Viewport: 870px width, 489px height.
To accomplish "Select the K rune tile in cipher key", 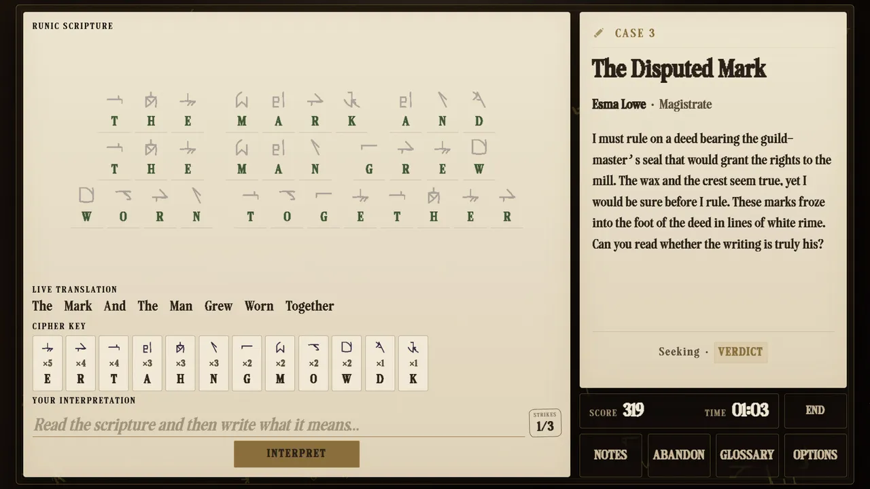I will click(x=413, y=363).
